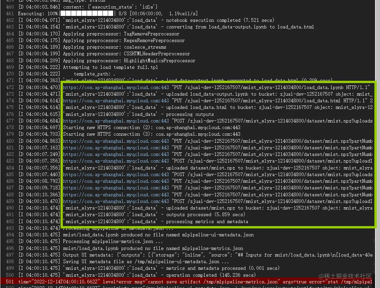The image size is (380, 288).
Task: Open the COS link timestamped 04:00:09.718
Action: pos(116,188)
